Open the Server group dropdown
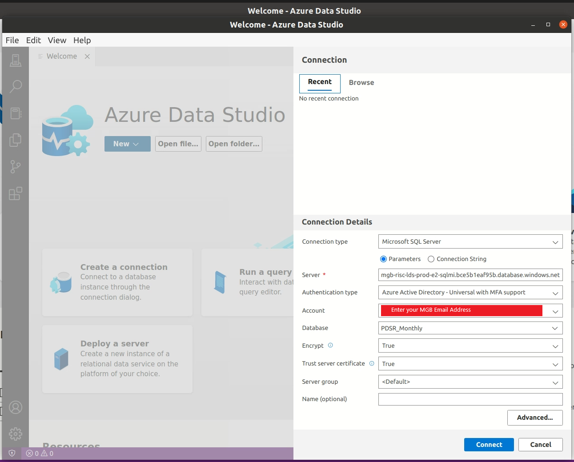The height and width of the screenshot is (462, 574). pos(470,382)
